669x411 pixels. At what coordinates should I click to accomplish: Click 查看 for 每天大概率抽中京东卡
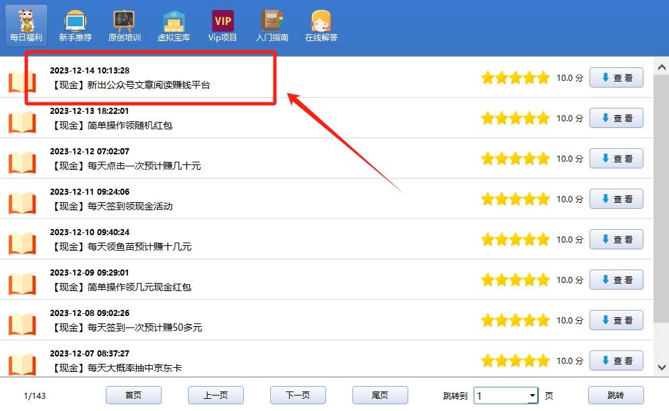tap(616, 360)
